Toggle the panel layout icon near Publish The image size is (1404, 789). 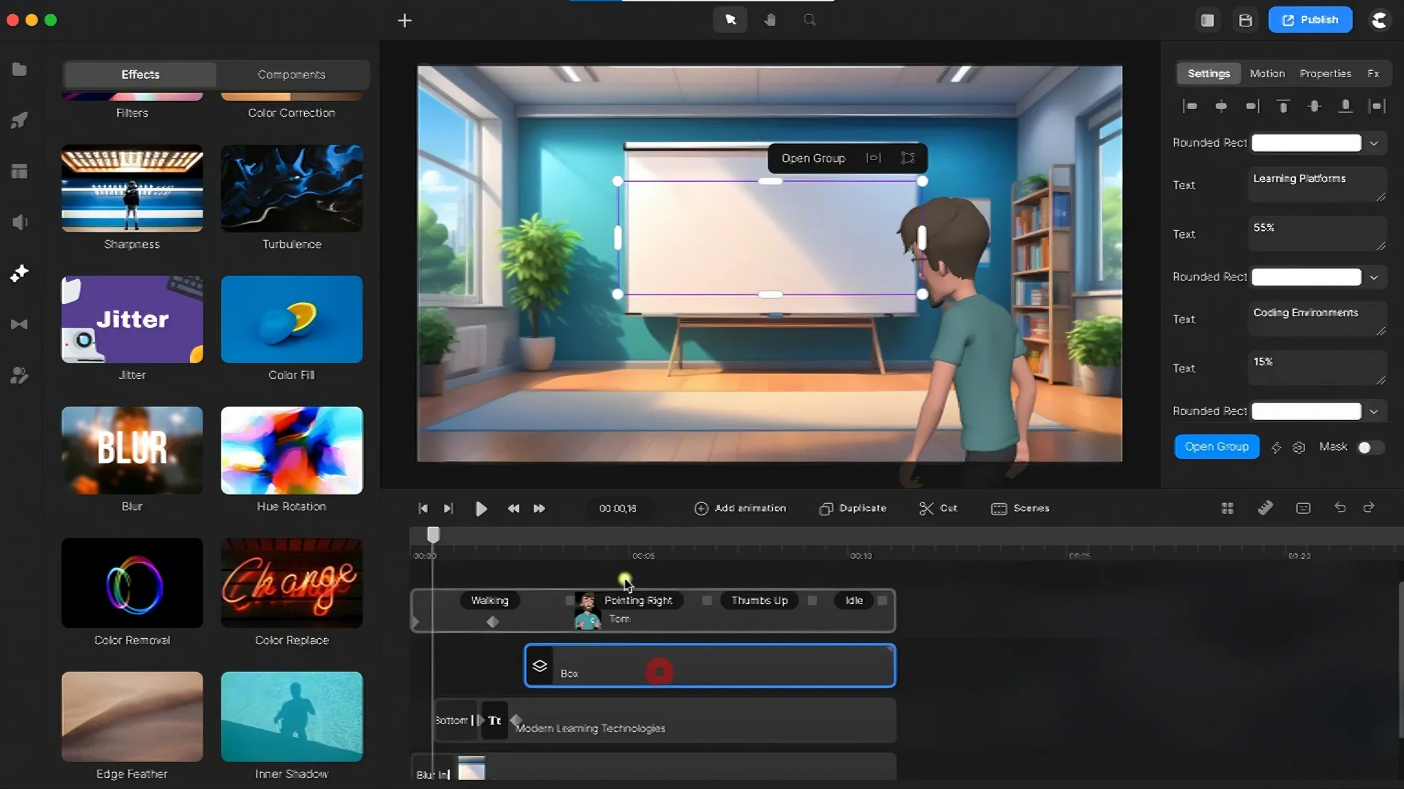coord(1207,20)
